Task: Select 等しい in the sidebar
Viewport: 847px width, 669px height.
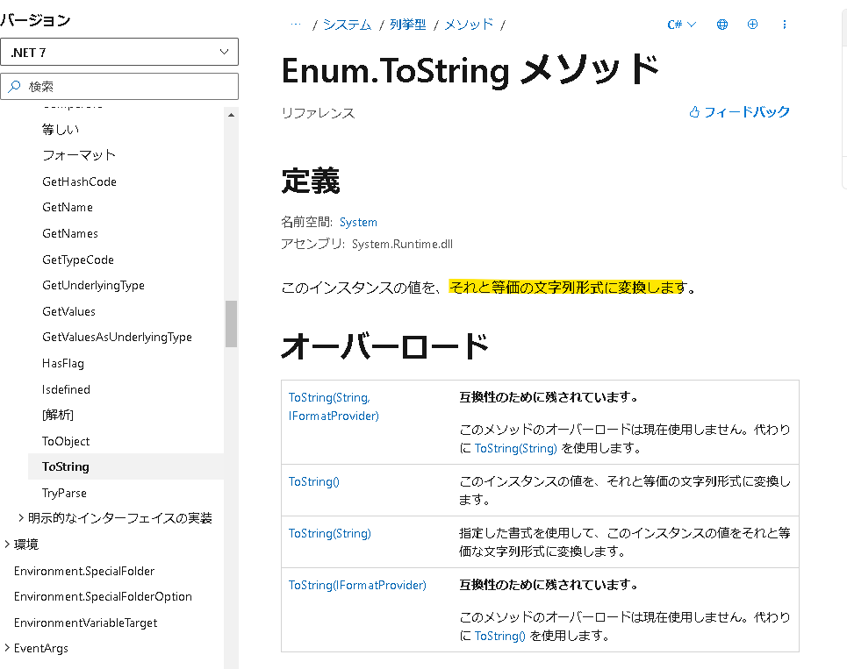Action: pyautogui.click(x=61, y=130)
